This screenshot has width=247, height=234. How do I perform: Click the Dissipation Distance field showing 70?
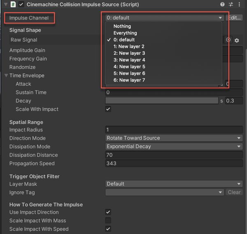tap(174, 155)
